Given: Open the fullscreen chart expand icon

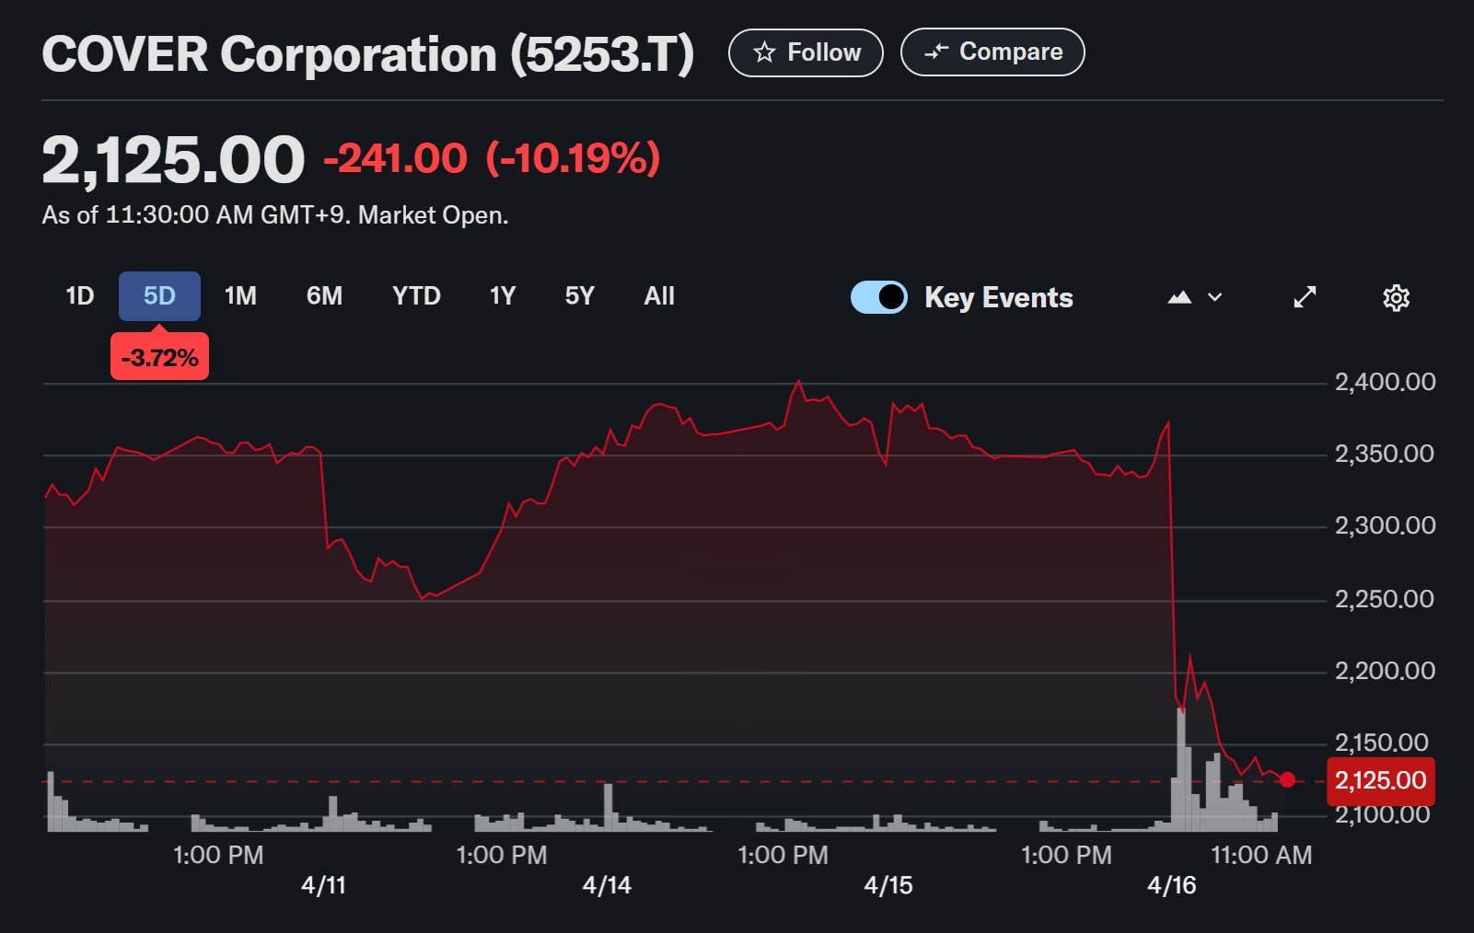Looking at the screenshot, I should (1305, 297).
